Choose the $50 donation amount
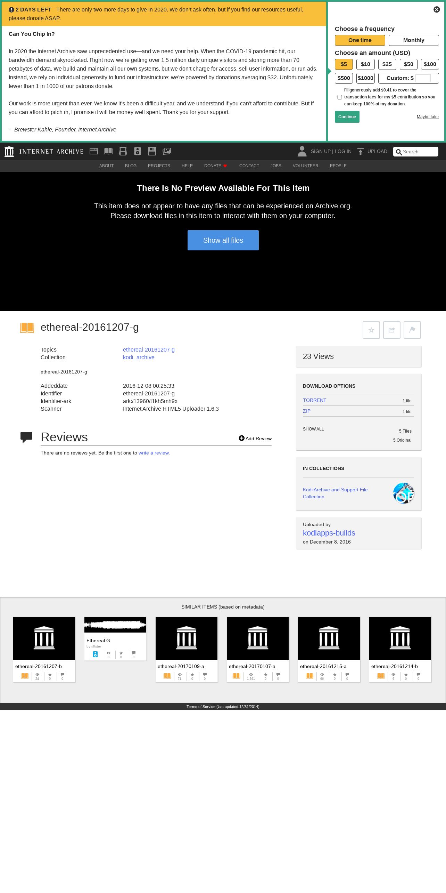446x893 pixels. pos(408,64)
